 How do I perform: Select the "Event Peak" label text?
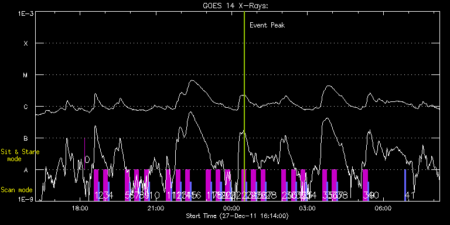(x=267, y=25)
